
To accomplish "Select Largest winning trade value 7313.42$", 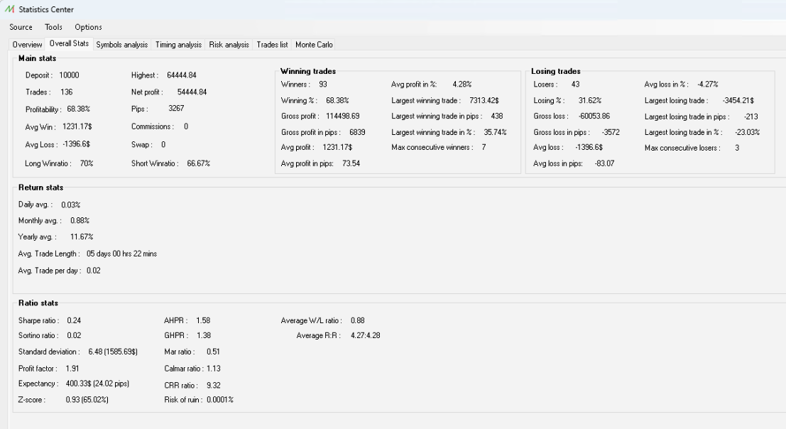I will (x=484, y=101).
